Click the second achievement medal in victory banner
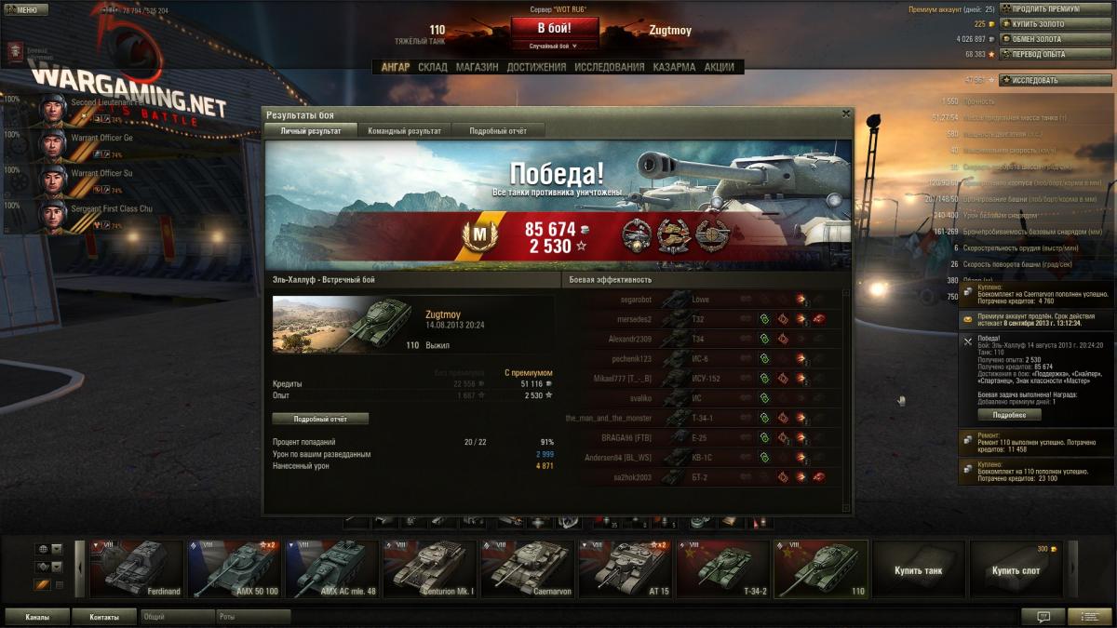 tap(674, 235)
